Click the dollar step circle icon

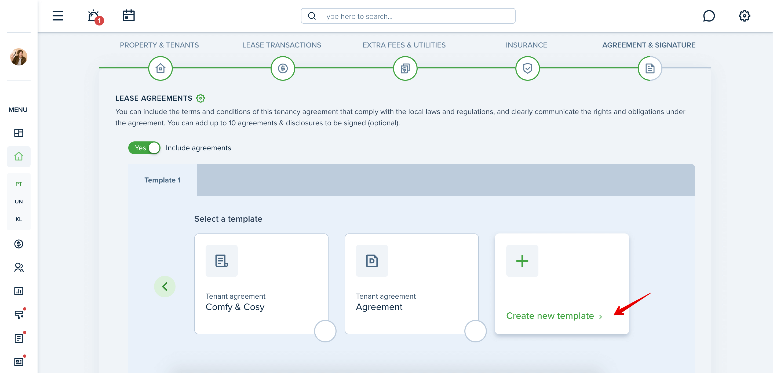click(283, 68)
